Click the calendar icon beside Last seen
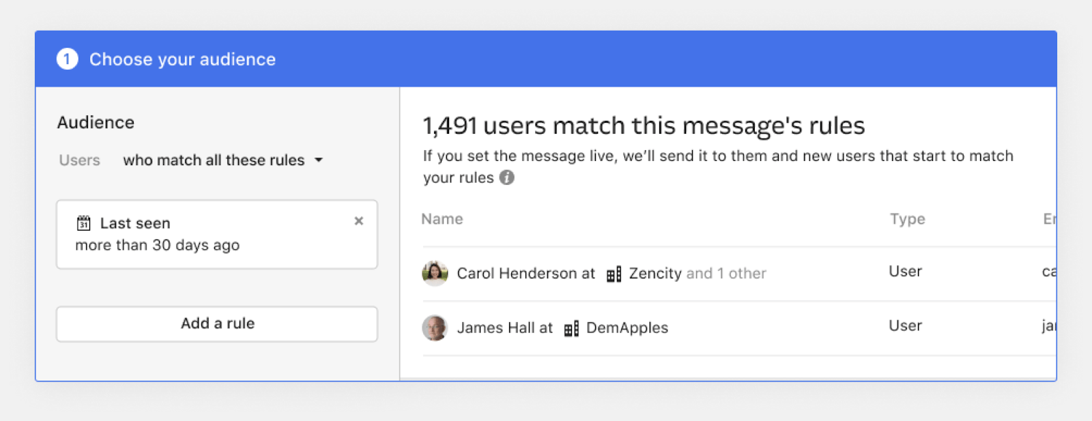Viewport: 1092px width, 421px height. (x=83, y=223)
